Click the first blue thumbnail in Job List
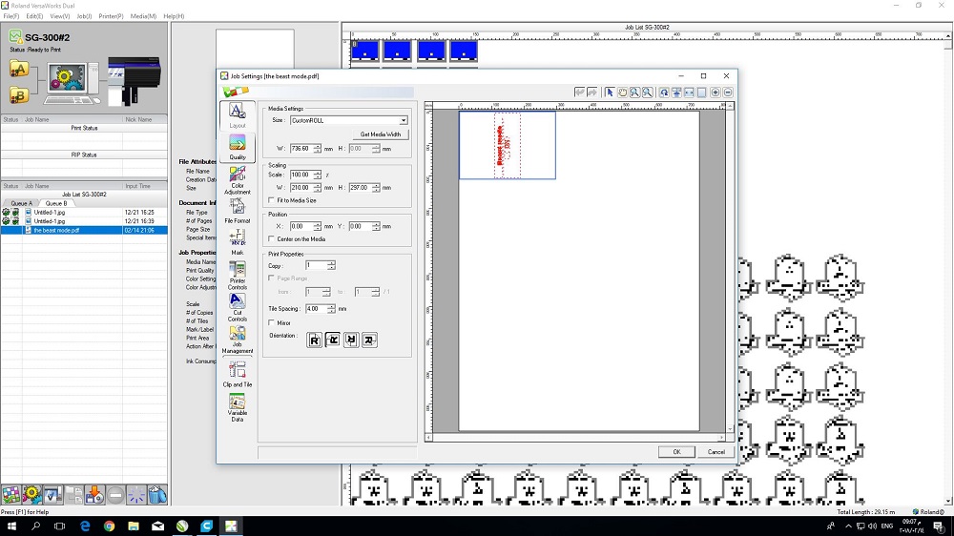Viewport: 954px width, 536px height. pos(364,51)
